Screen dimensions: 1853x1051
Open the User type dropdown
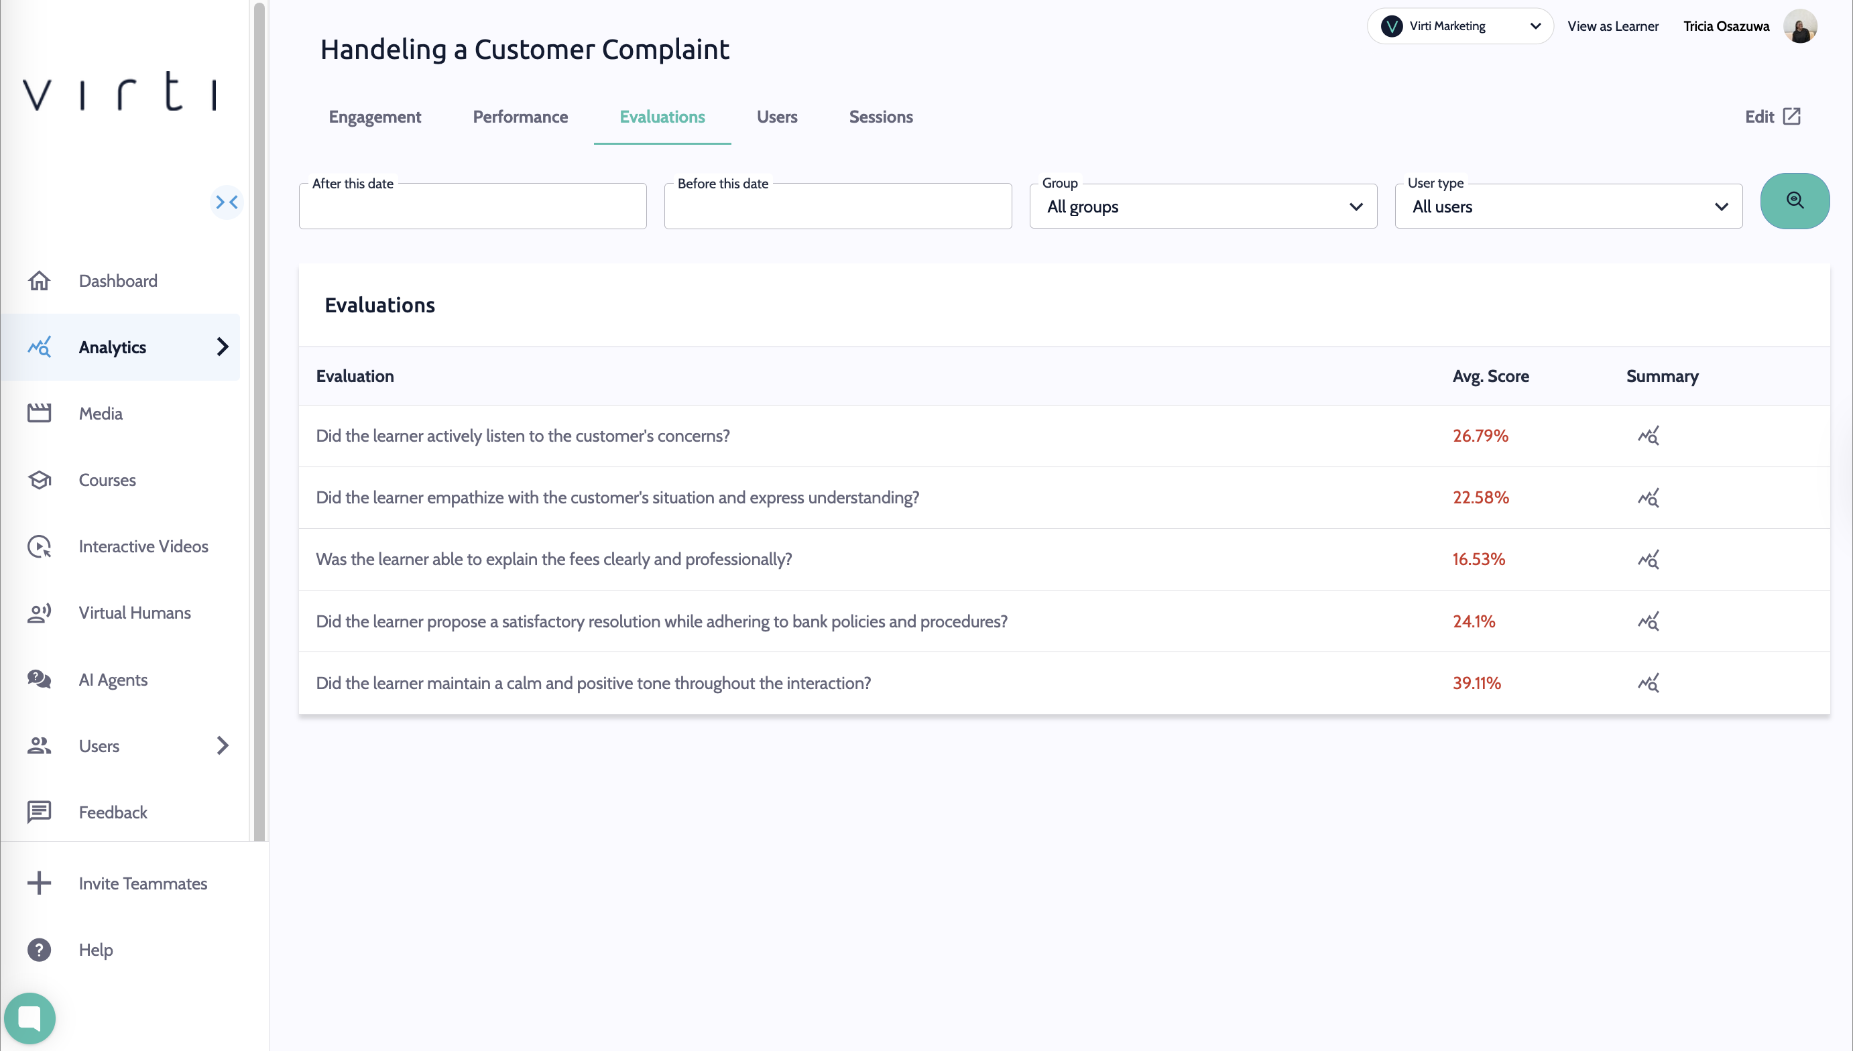point(1568,206)
